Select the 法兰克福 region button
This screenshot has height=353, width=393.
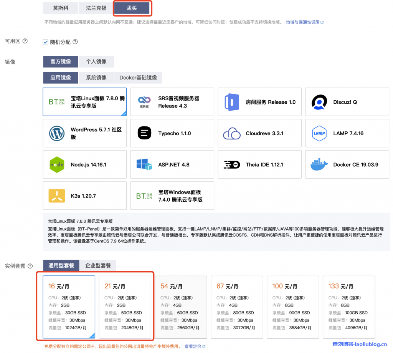96,8
